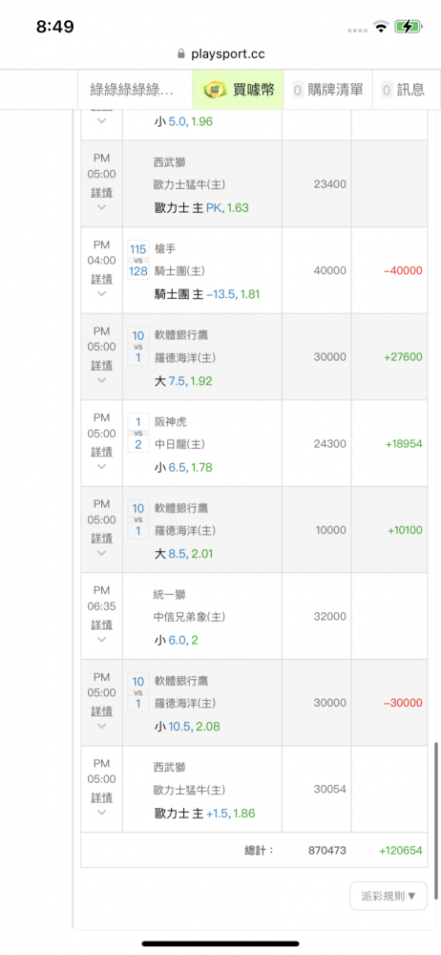Click chevron under 詳情 of 小 10.5 row
Screen dimensions: 441x955
pyautogui.click(x=102, y=726)
